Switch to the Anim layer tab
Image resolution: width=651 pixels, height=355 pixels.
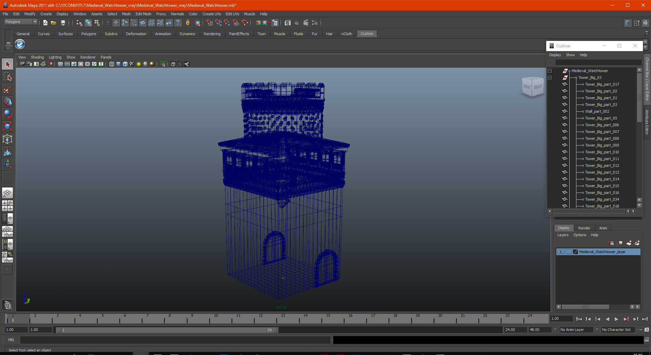click(603, 228)
